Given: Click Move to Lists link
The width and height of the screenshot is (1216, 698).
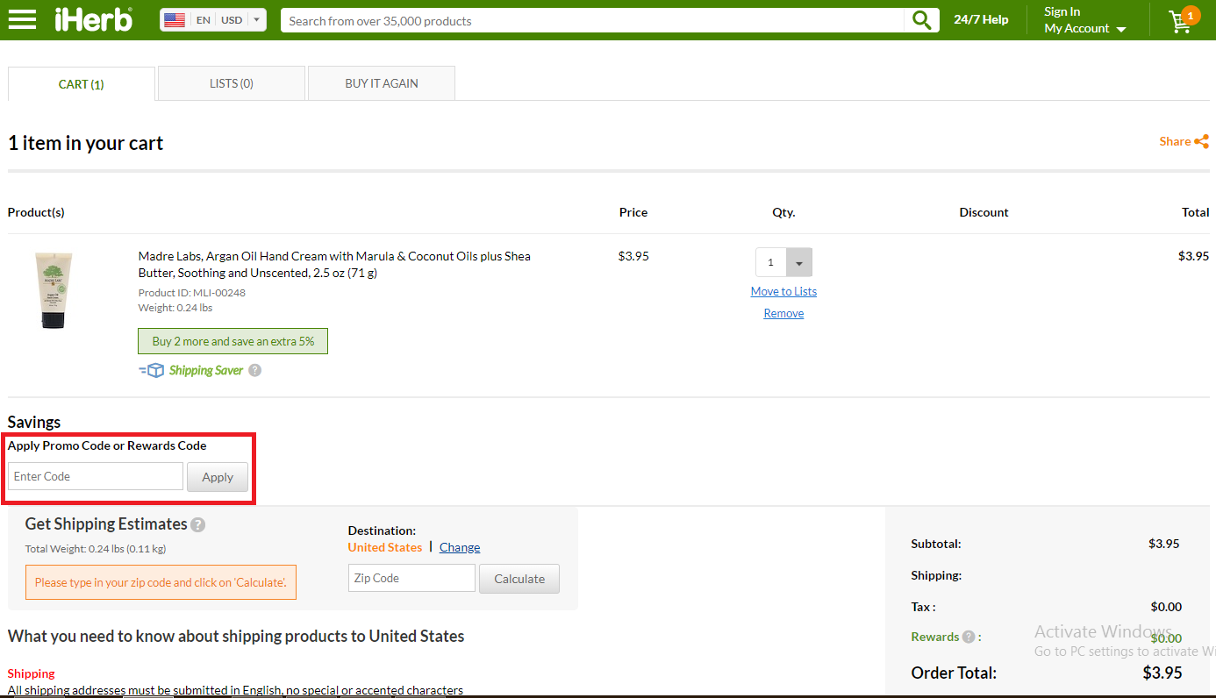Looking at the screenshot, I should [x=783, y=291].
